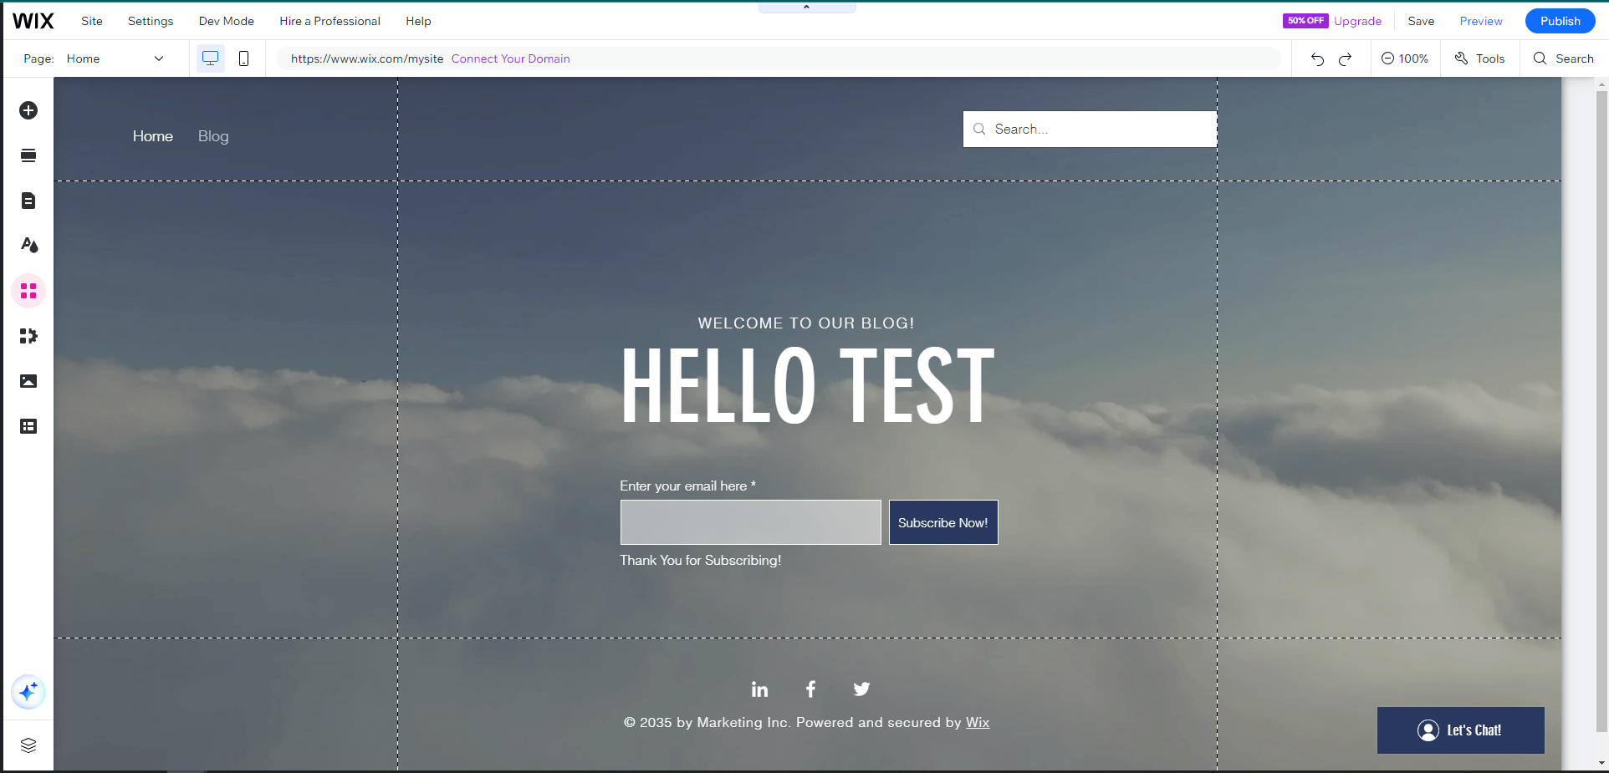Click the blue Publish button
Image resolution: width=1609 pixels, height=773 pixels.
point(1560,21)
